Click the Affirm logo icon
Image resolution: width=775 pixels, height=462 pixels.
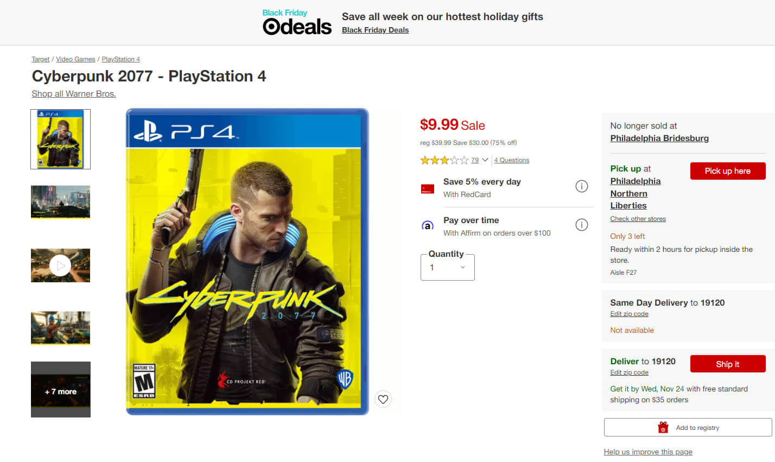tap(428, 225)
